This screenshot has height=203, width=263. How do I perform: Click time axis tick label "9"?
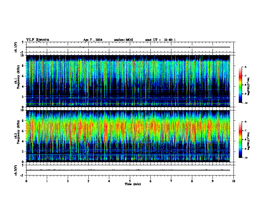213,181
